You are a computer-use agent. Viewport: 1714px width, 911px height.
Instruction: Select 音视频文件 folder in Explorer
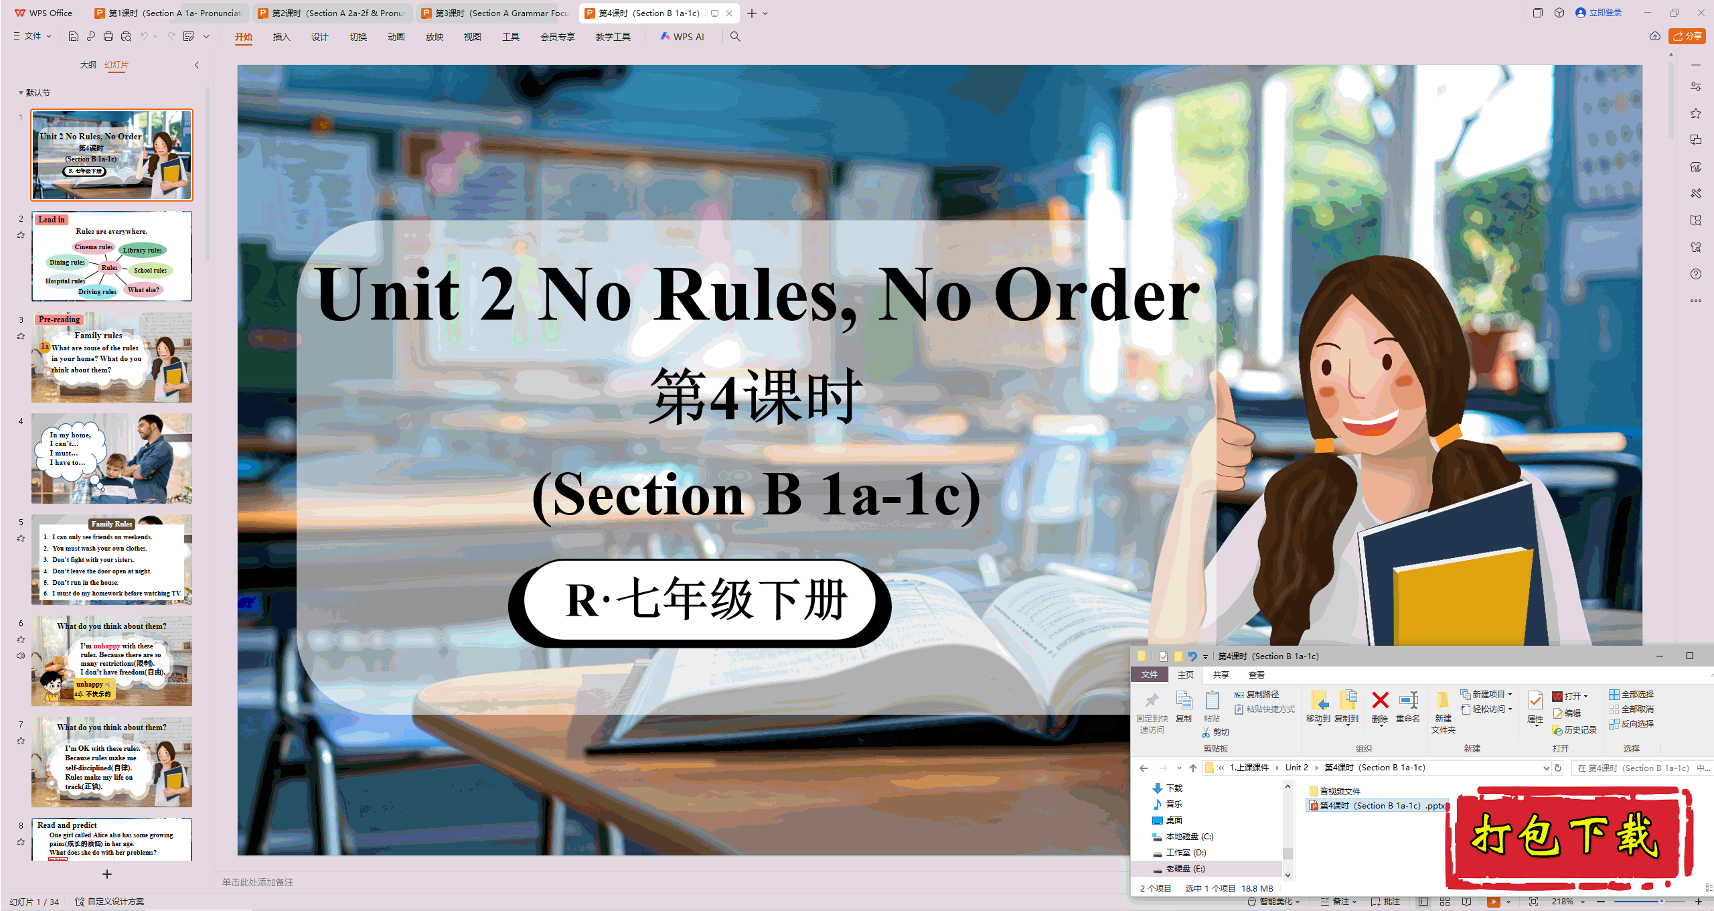tap(1335, 791)
